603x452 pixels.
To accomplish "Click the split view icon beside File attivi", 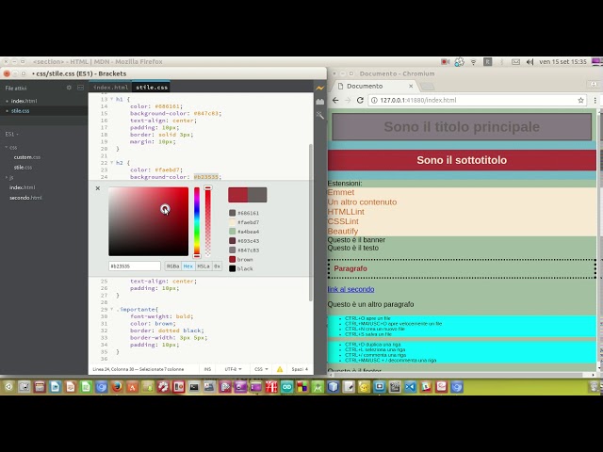I will coord(80,88).
